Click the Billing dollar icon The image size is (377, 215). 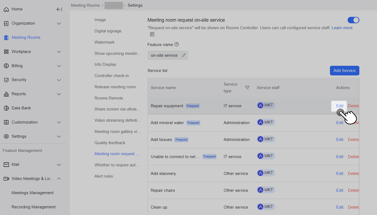pos(6,66)
